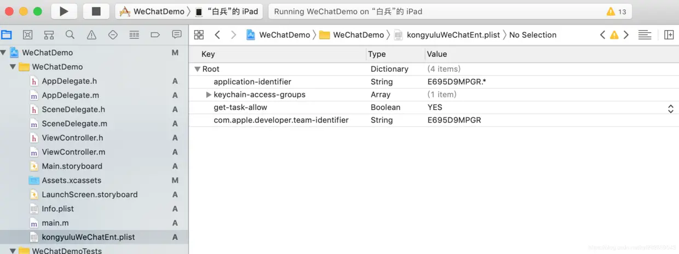Click team identifier value E695D9MPGR

coord(454,120)
